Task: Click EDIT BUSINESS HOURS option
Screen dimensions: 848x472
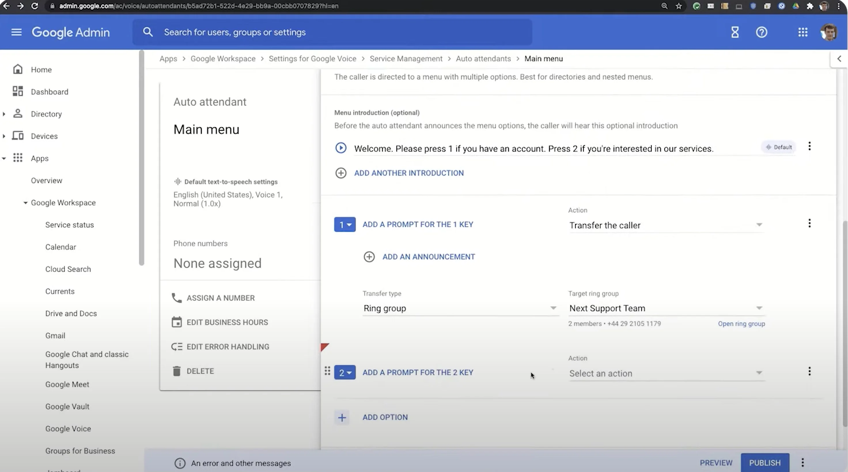Action: click(227, 322)
